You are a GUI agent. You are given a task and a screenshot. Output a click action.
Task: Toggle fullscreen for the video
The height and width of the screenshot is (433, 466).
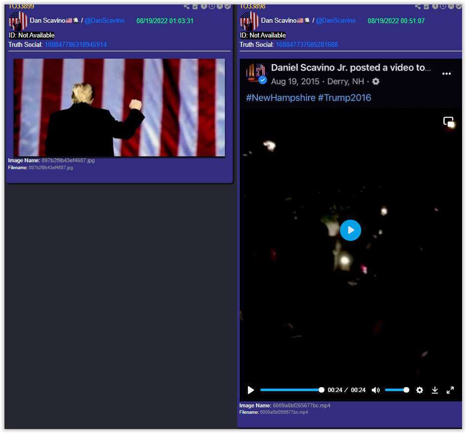click(450, 390)
